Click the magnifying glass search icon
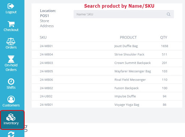This screenshot has width=185, height=137. pos(168,14)
